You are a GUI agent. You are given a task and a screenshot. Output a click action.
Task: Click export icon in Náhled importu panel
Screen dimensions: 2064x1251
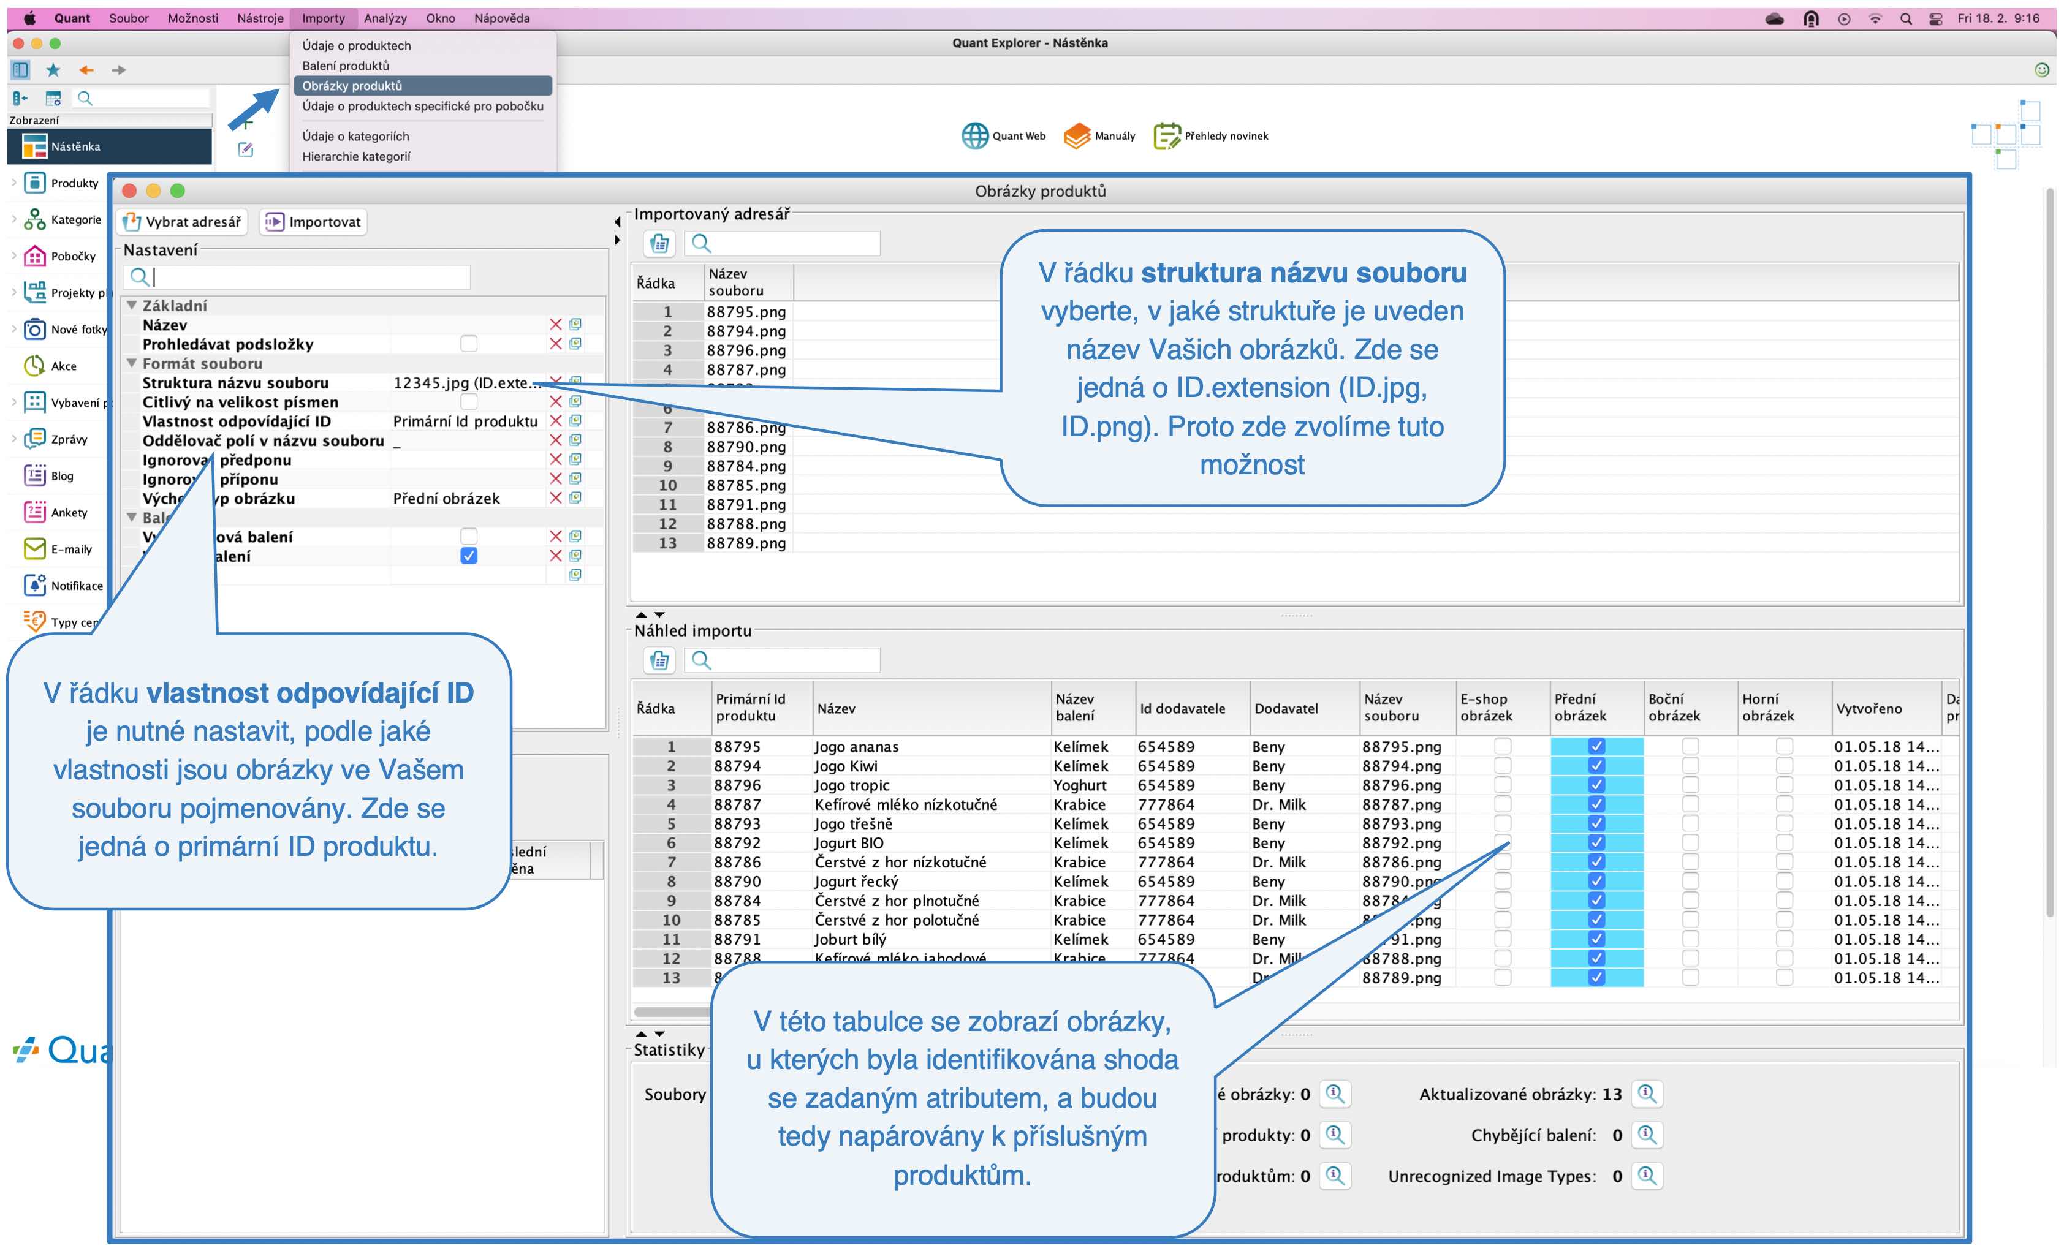[x=659, y=660]
